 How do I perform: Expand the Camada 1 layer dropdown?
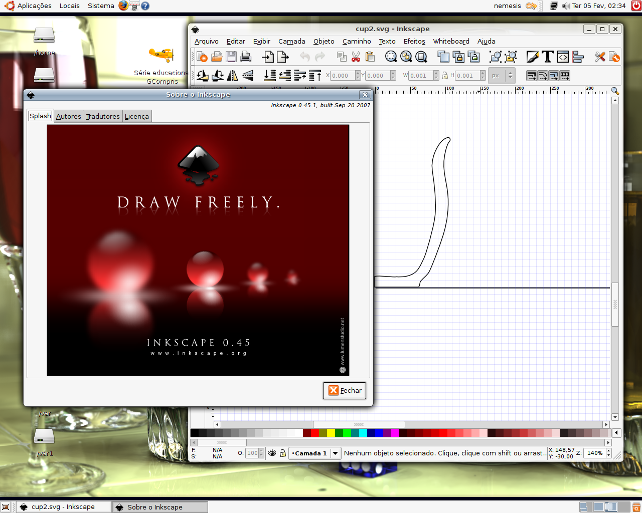pyautogui.click(x=335, y=453)
